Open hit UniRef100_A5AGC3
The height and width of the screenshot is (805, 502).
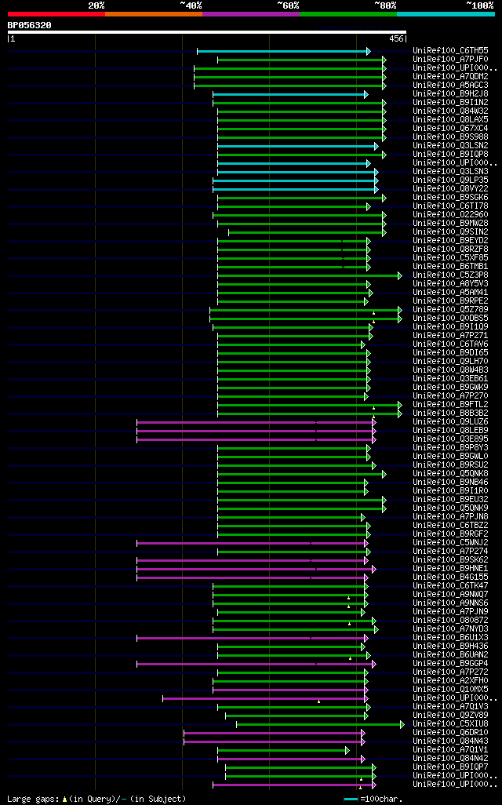point(451,86)
